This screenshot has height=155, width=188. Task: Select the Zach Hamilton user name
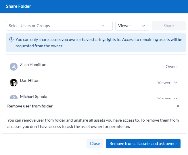[33, 65]
